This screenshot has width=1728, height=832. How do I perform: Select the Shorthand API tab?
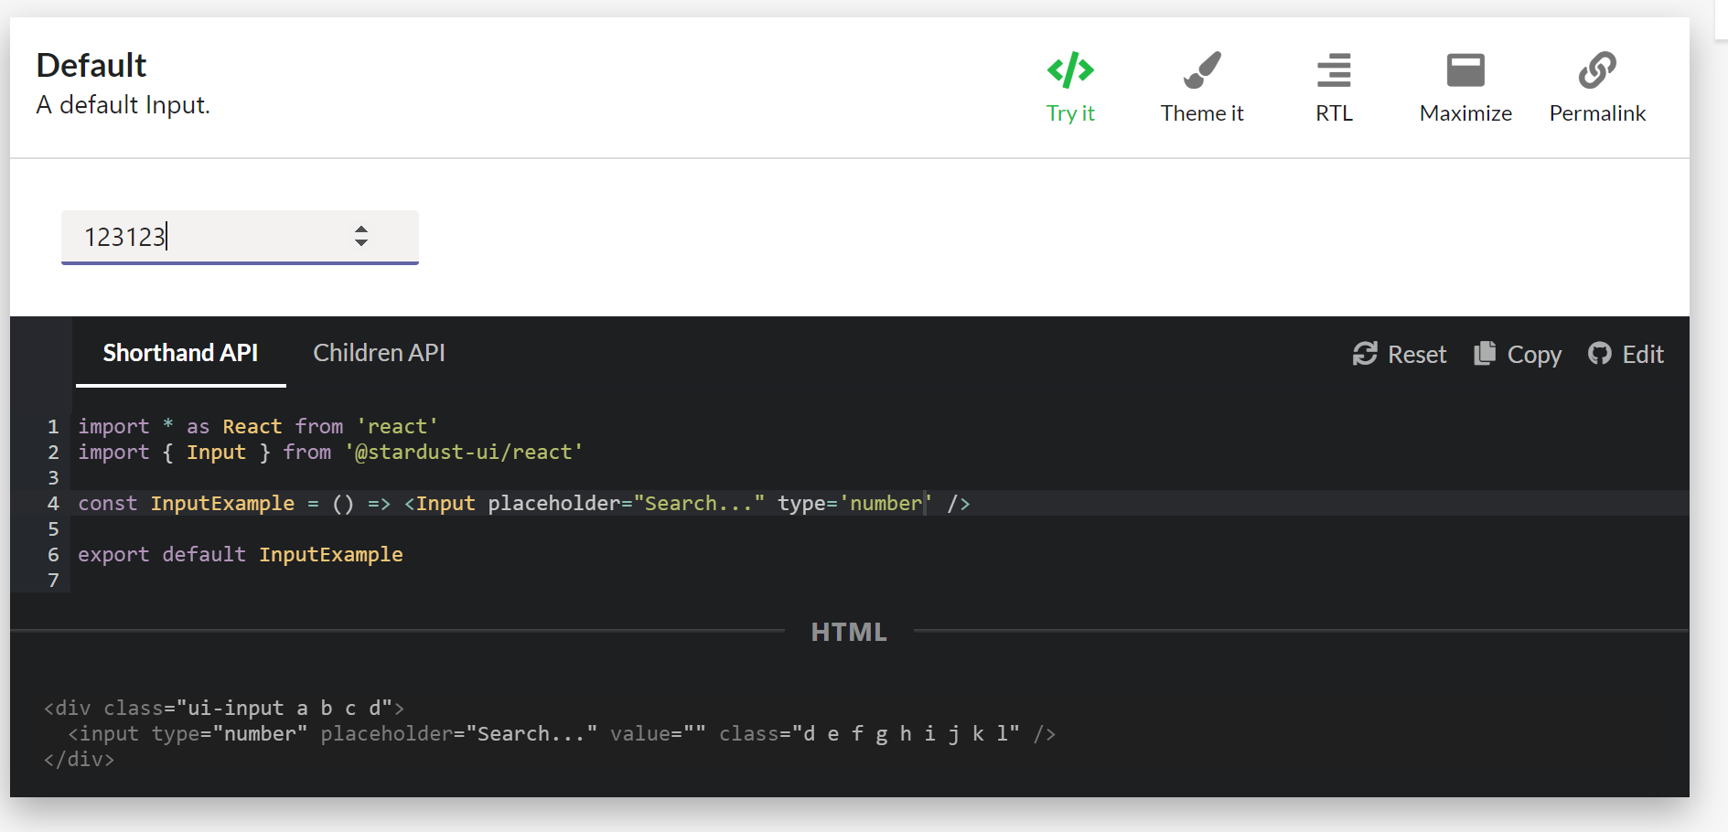point(180,353)
